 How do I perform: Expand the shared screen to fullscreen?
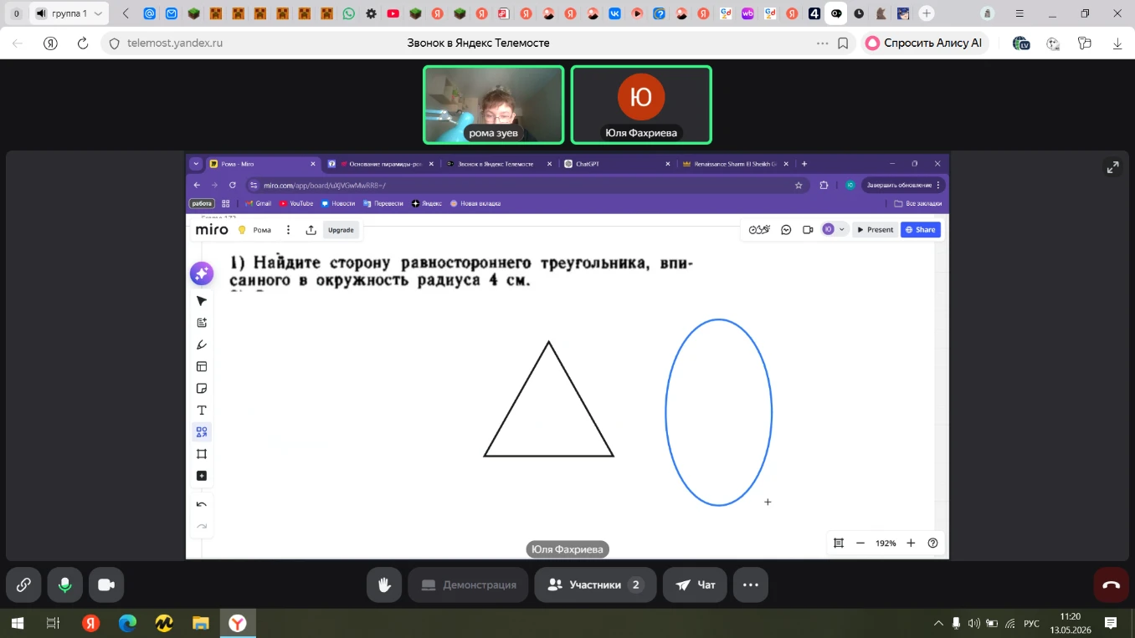pos(1112,167)
